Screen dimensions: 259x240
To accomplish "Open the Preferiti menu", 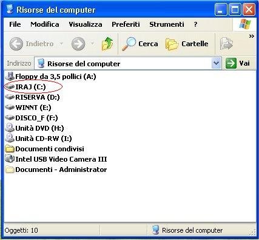I will (126, 24).
